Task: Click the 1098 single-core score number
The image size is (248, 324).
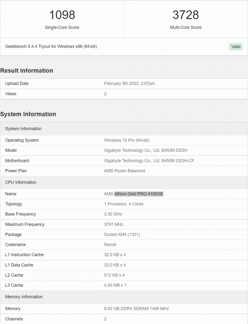Action: point(62,15)
